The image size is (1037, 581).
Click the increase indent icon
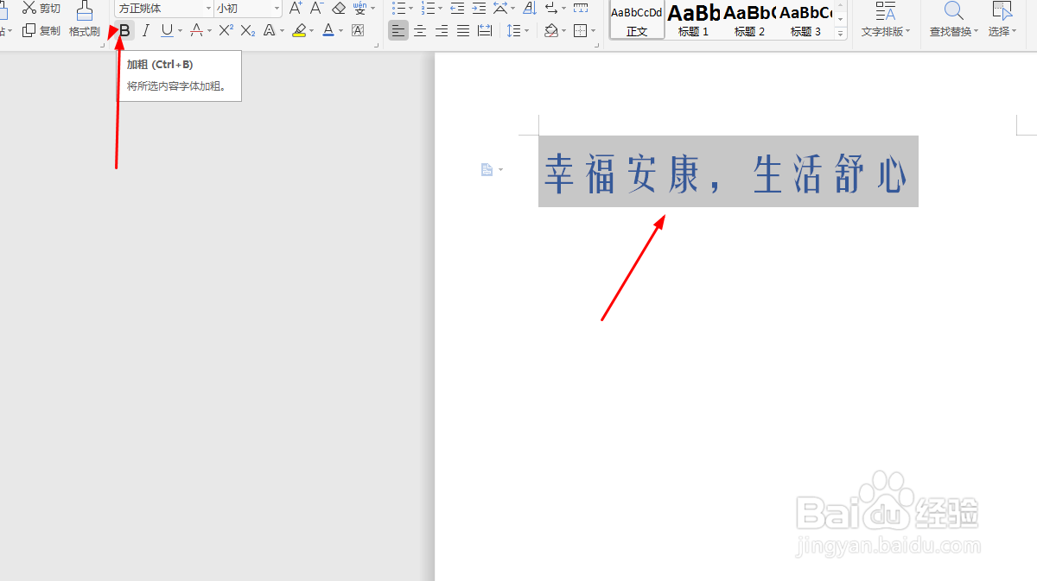[479, 7]
